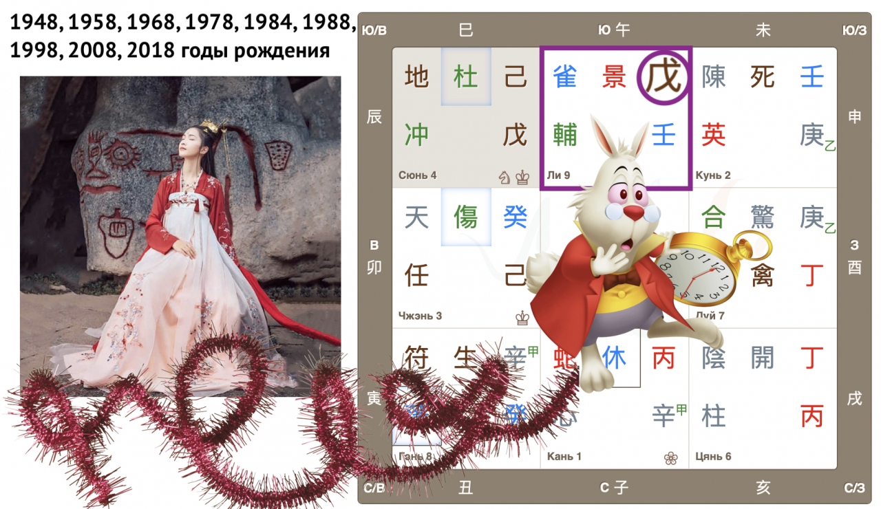Click the Цянь 6 palace label
The image size is (881, 509).
[712, 456]
